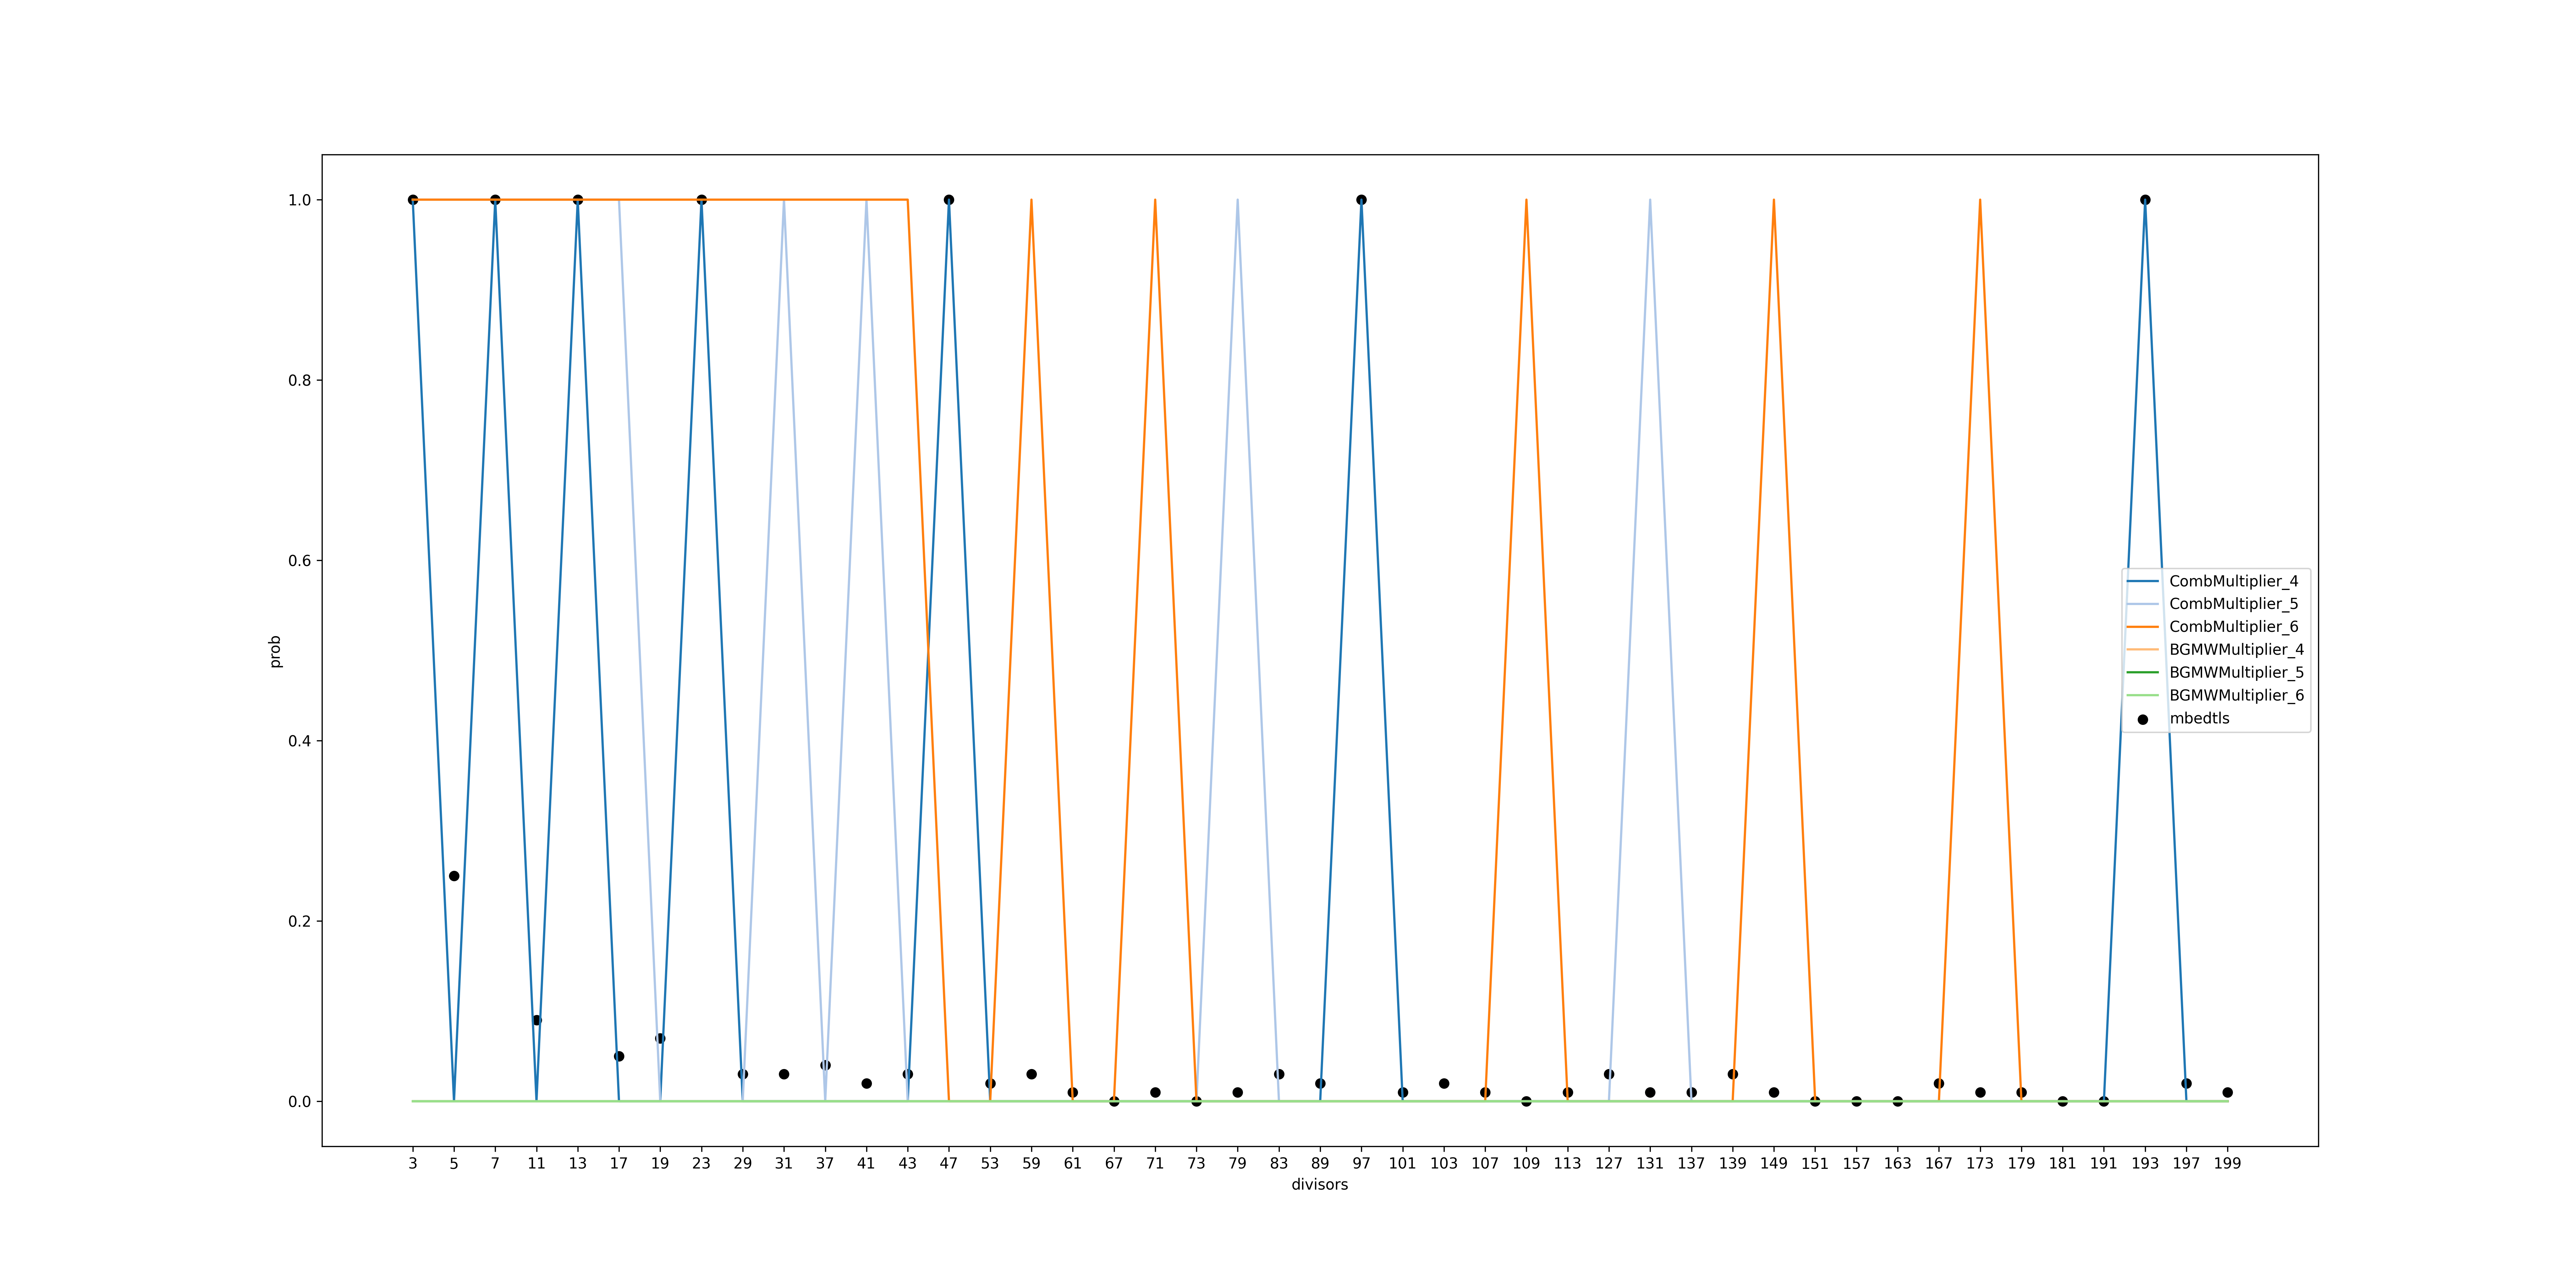2576x1288 pixels.
Task: Select the BGMWMultiplier_4 legend label
Action: point(2236,649)
